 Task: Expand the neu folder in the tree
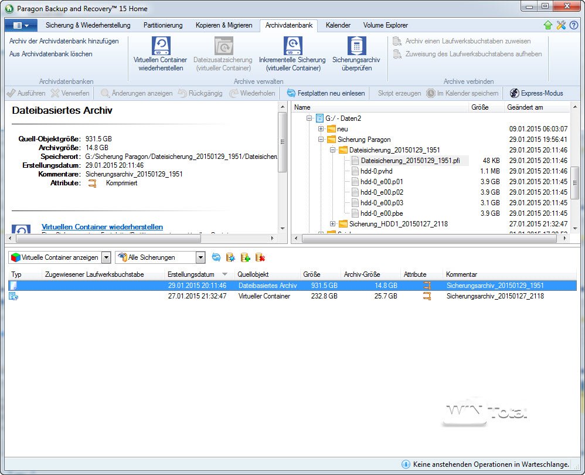(321, 129)
